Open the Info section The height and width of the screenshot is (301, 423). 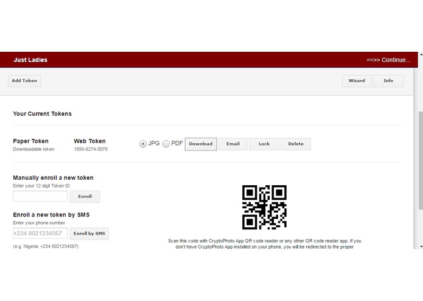[x=388, y=81]
